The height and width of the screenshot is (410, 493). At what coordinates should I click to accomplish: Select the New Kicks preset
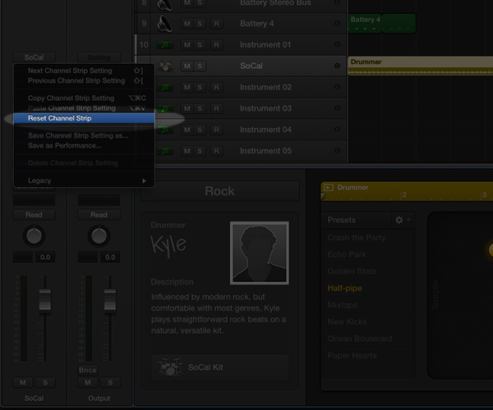pos(368,322)
